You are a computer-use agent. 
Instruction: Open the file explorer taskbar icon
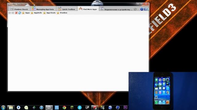[x=11, y=108]
